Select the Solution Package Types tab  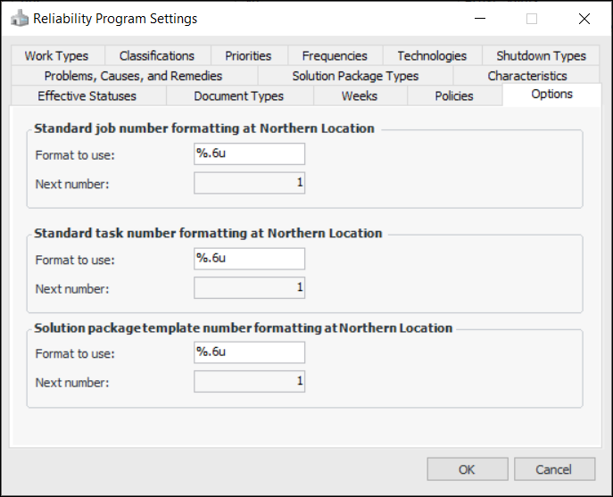pyautogui.click(x=355, y=76)
